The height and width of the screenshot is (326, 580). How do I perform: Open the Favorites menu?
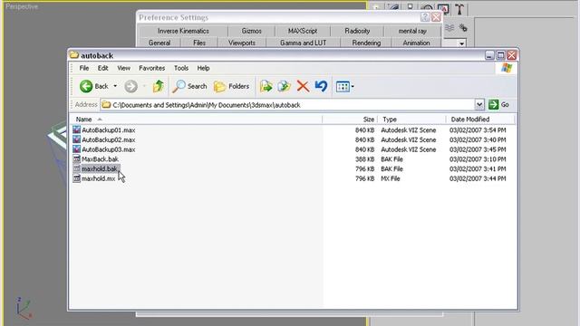click(x=151, y=68)
